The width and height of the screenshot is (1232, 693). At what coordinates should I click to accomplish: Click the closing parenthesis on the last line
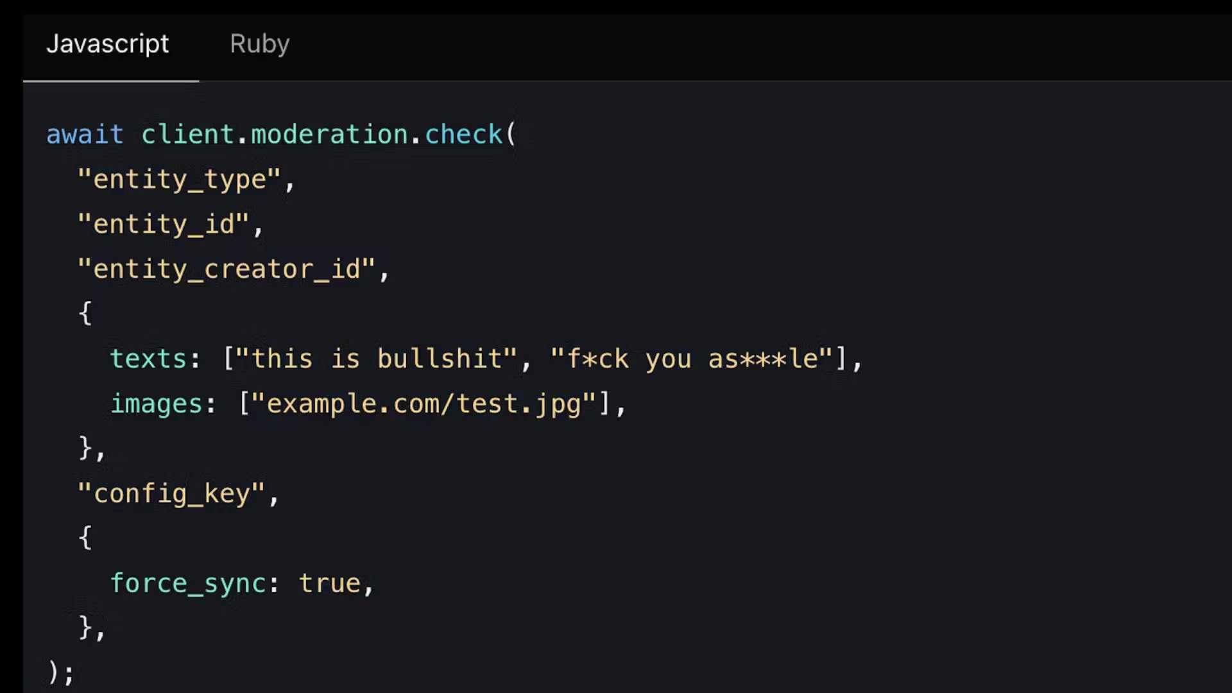[x=53, y=672]
